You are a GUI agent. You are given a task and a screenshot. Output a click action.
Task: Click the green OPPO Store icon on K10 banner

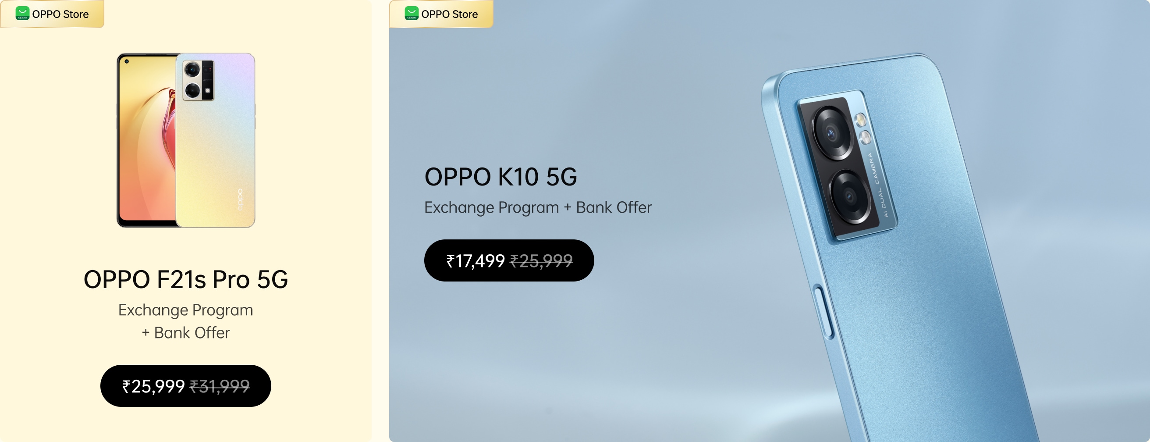click(x=411, y=14)
